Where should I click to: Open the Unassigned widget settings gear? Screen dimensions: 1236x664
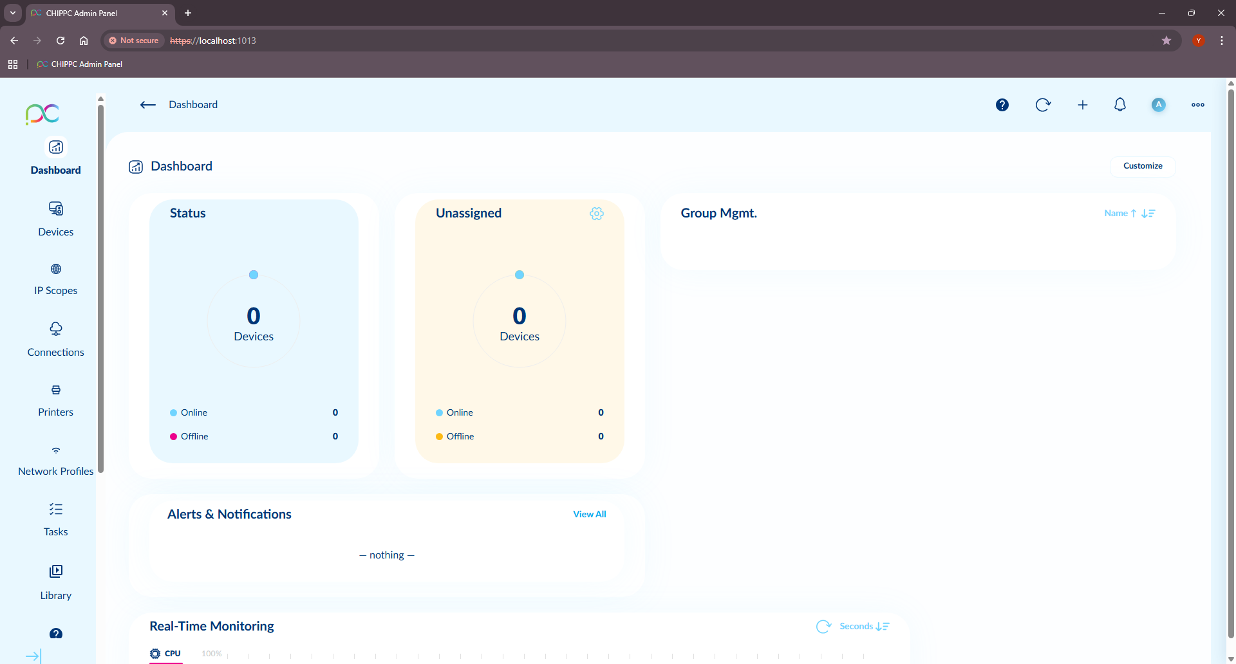coord(597,213)
